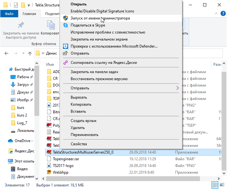This screenshot has height=189, width=227.
Task: Click the file list vertical scrollbar down arrow
Action: click(224, 173)
